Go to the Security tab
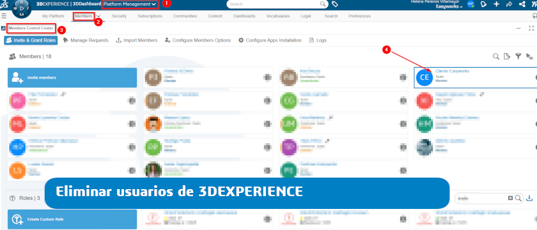 [x=119, y=16]
